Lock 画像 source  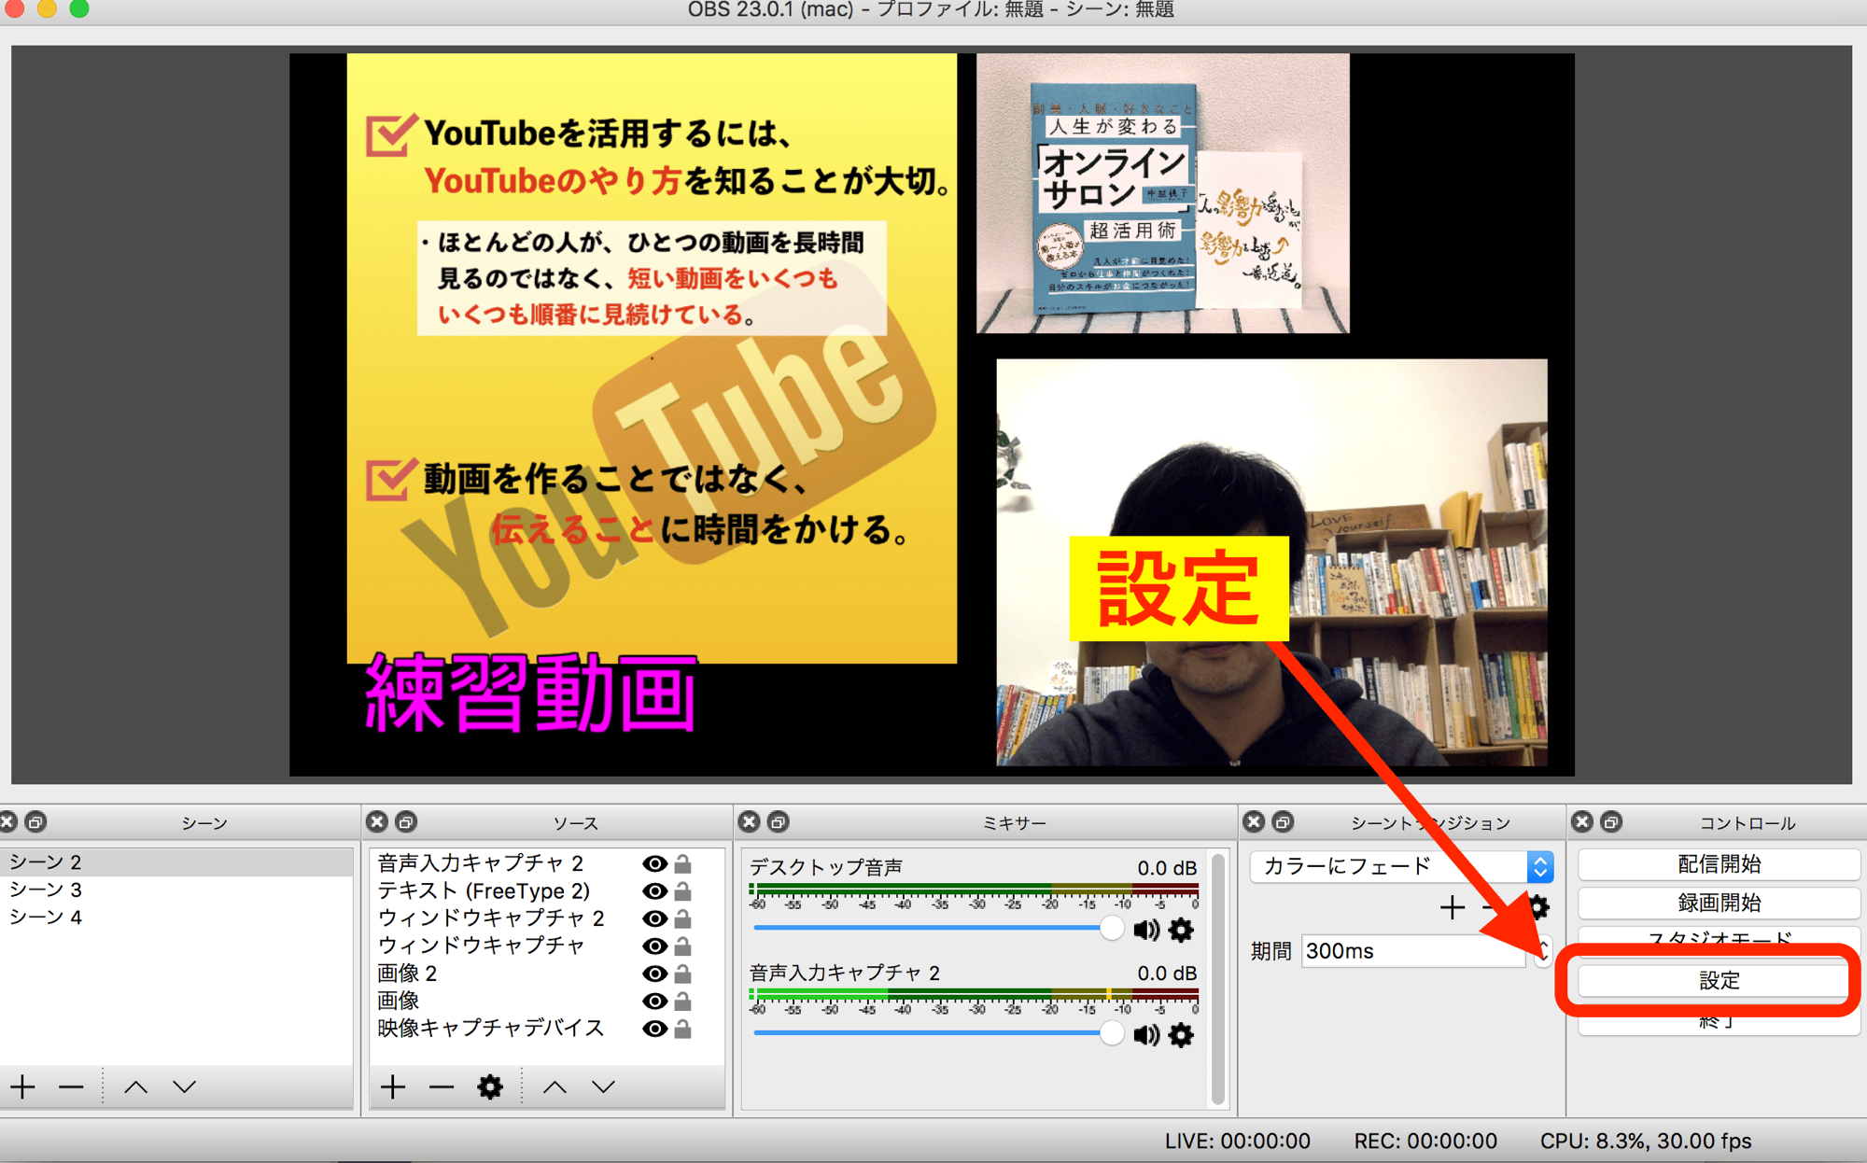(x=683, y=1001)
